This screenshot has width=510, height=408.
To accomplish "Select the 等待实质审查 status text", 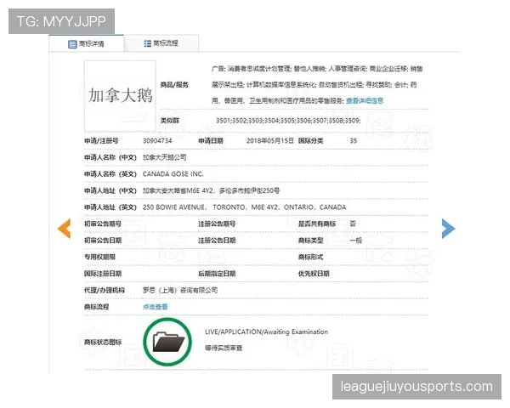I will pos(224,348).
